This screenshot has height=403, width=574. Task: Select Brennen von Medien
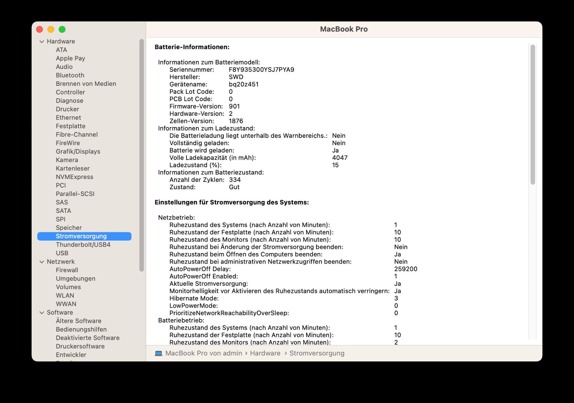coord(86,84)
